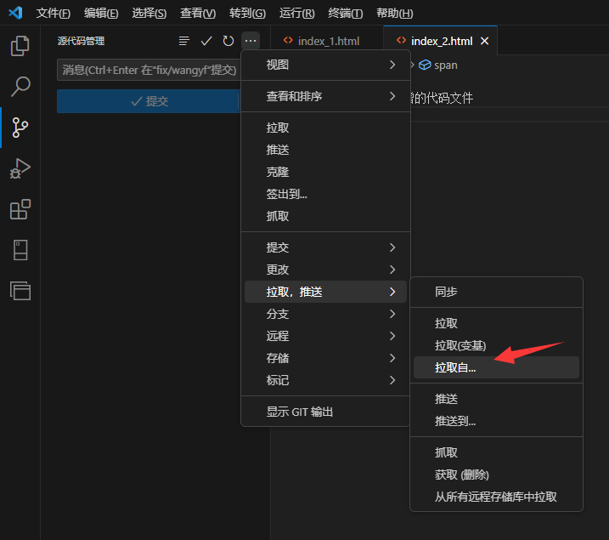Choose 显示 GIT 输出 entry
The image size is (609, 540).
[x=325, y=412]
